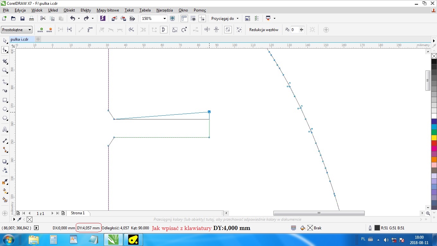Switch to pulka i.cdr document tab
This screenshot has height=246, width=437.
tap(20, 39)
